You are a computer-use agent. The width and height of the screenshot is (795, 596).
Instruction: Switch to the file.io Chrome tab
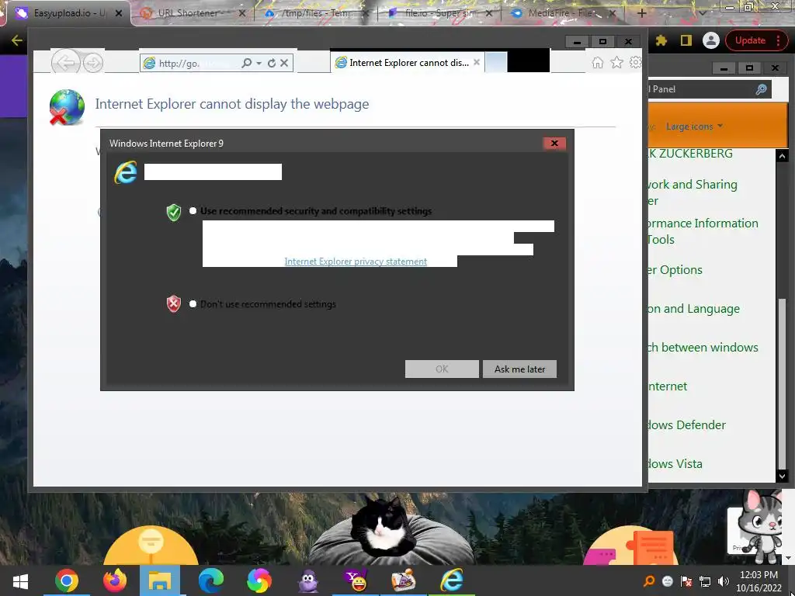(439, 13)
